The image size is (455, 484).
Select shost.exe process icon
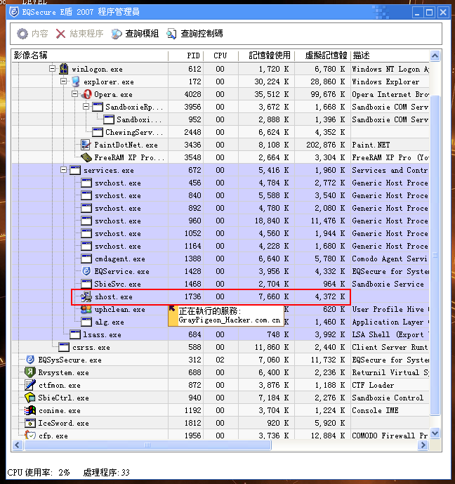click(86, 296)
